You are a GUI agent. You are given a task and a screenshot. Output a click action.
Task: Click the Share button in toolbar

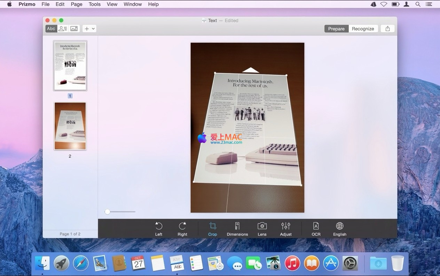387,29
